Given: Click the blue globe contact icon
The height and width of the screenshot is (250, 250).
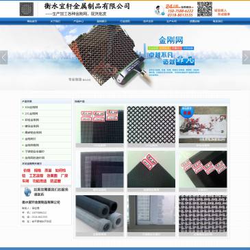Looking at the screenshot, I should tap(27, 191).
